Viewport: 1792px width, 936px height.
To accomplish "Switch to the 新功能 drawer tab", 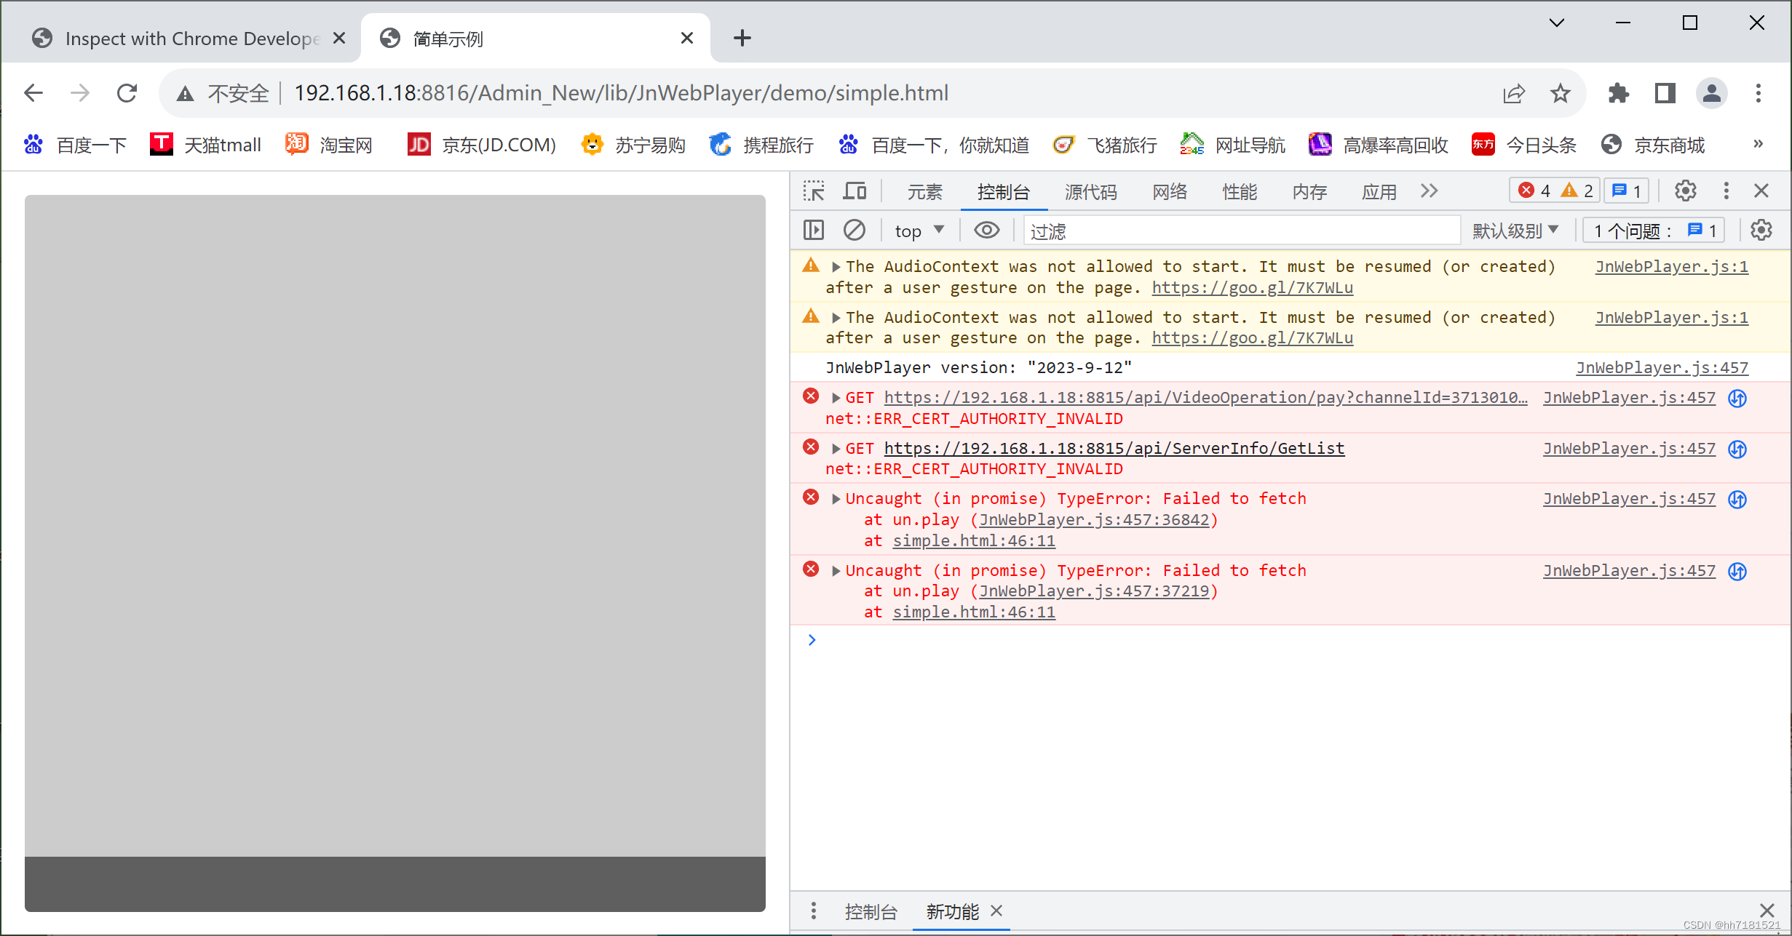I will (x=951, y=911).
